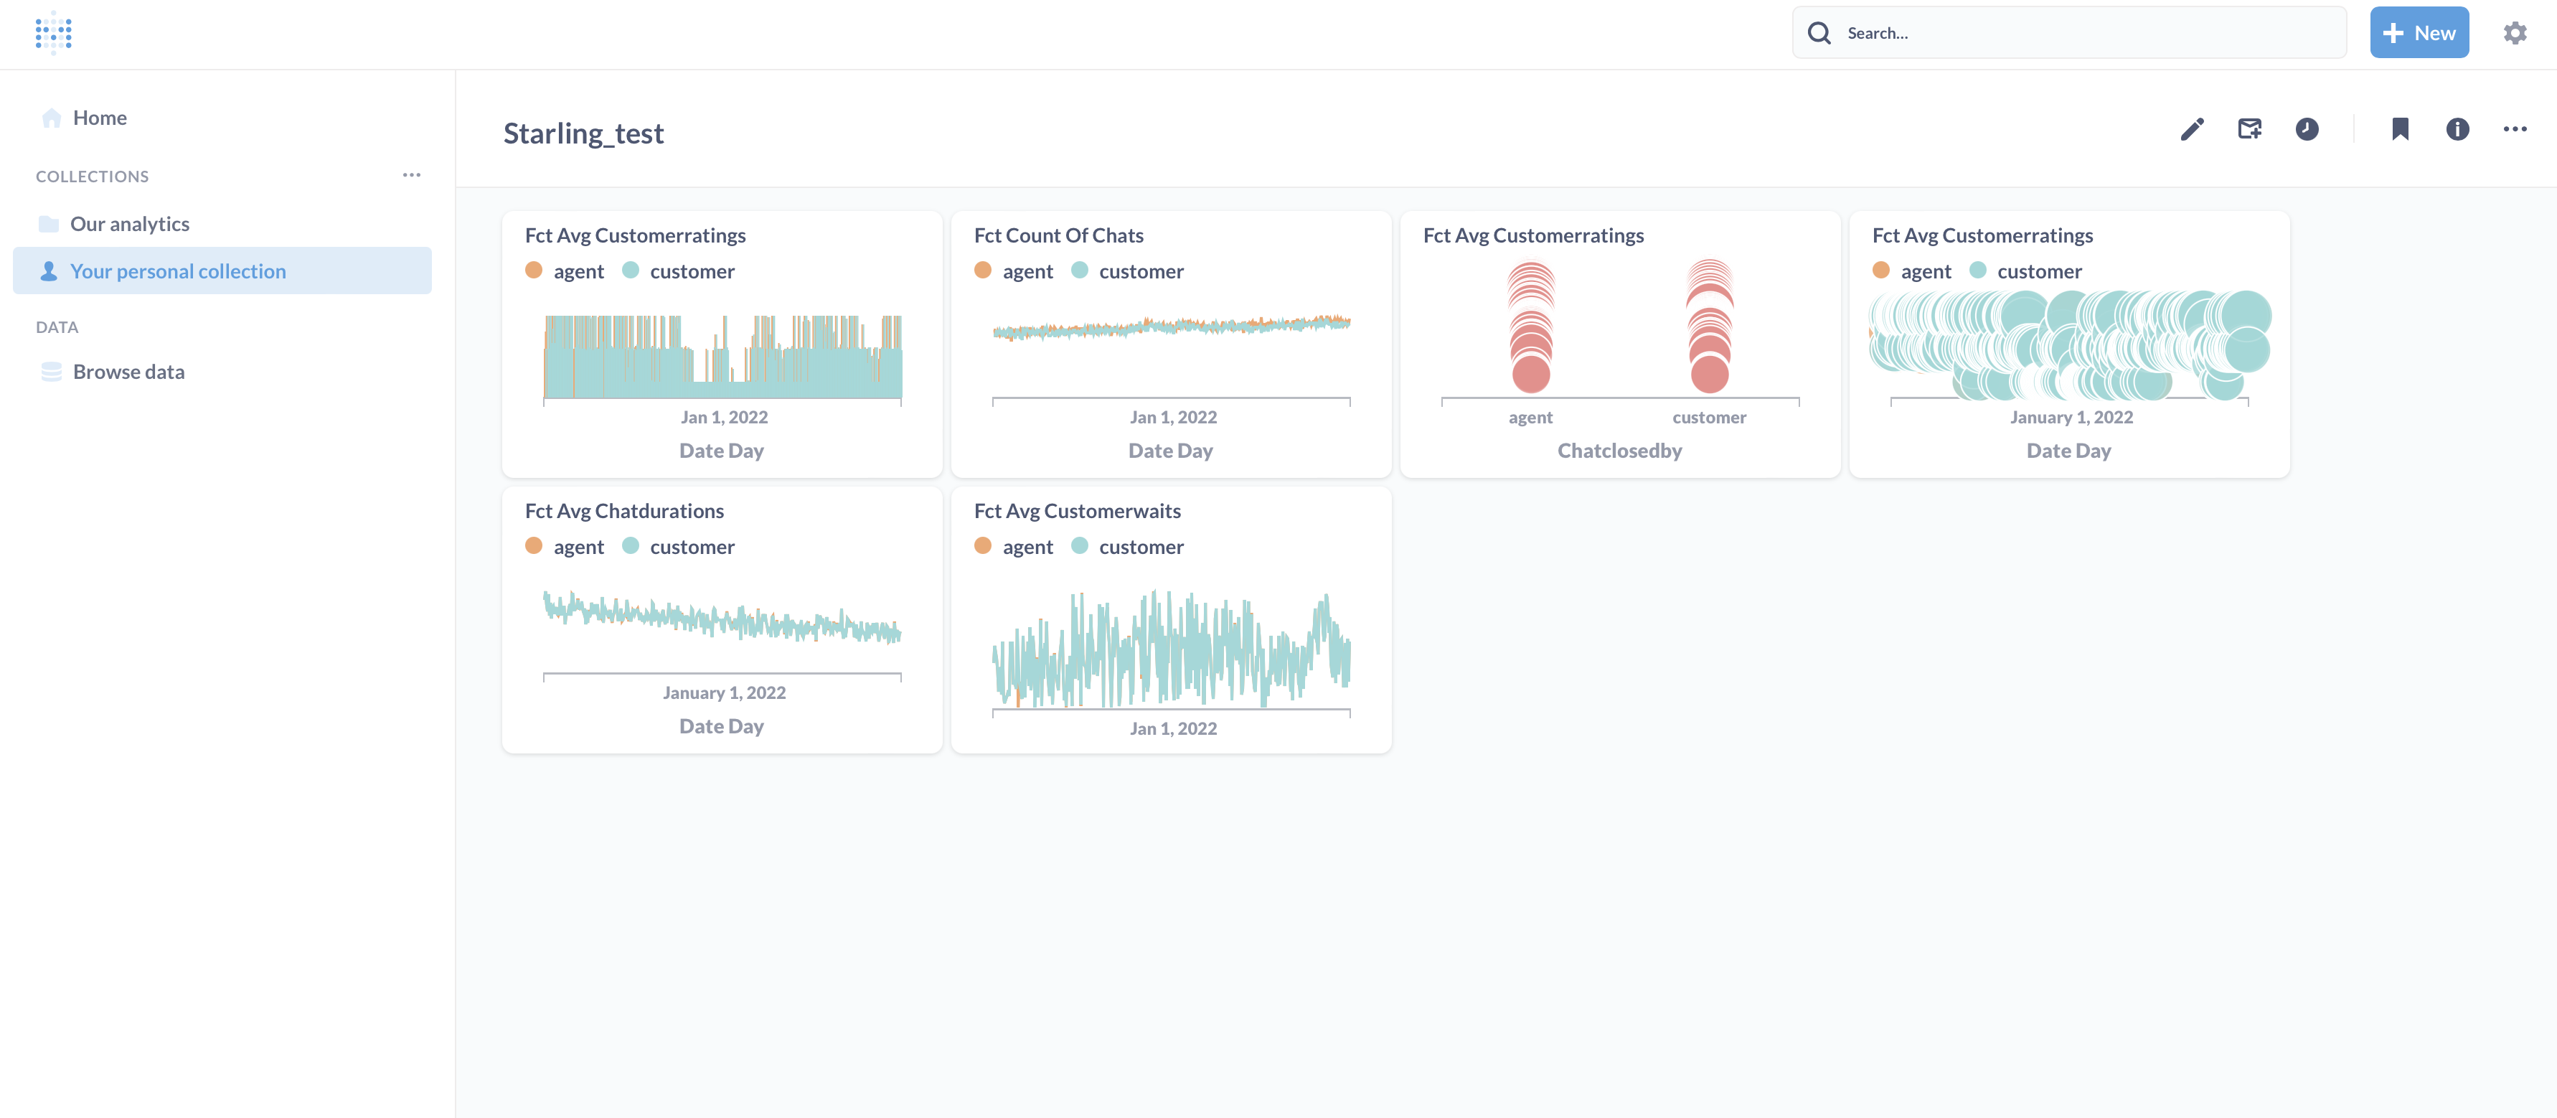Bookmark this dashboard with the bookmark icon
Image resolution: width=2557 pixels, height=1118 pixels.
point(2400,129)
